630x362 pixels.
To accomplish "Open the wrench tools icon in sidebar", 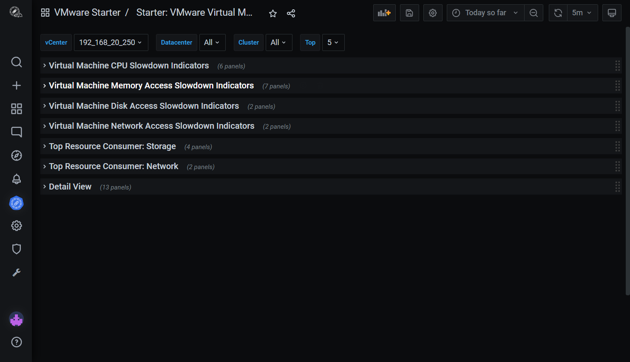I will 16,272.
